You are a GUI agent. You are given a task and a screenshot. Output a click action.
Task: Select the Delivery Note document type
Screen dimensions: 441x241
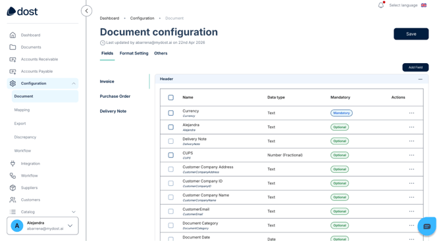113,111
